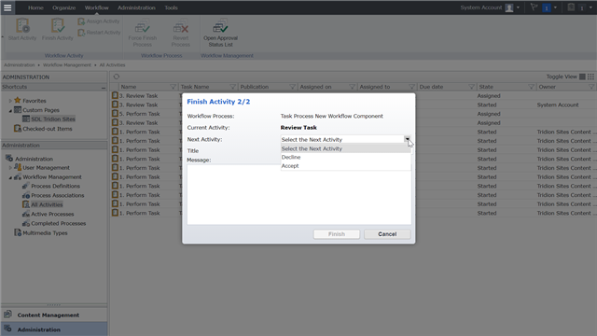Click in the Message text area
Image resolution: width=597 pixels, height=336 pixels.
(299, 194)
